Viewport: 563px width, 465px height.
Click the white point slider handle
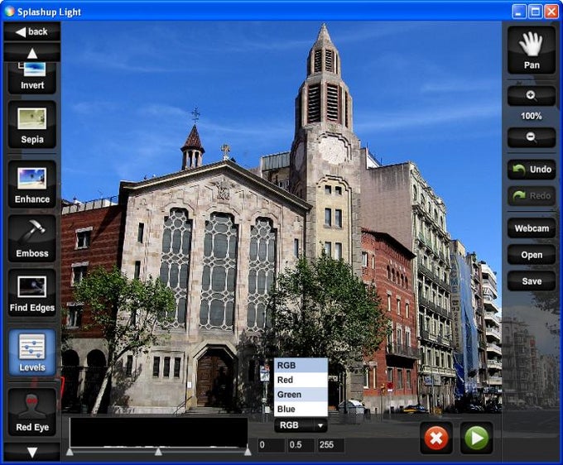(248, 452)
